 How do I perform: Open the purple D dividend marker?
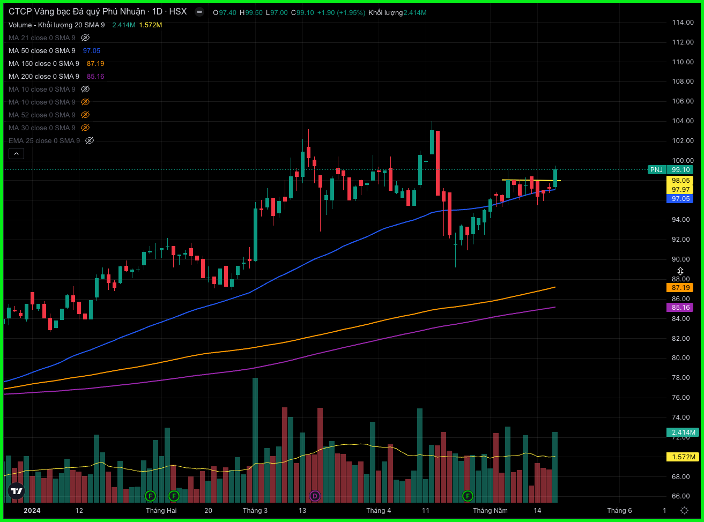(x=315, y=496)
